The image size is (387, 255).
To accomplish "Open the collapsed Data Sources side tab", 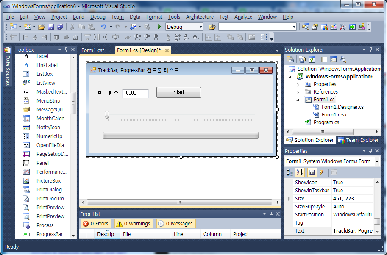I will tap(7, 66).
